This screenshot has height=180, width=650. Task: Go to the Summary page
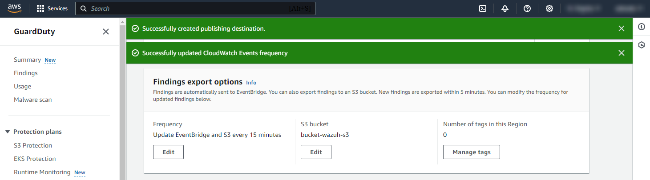(27, 60)
